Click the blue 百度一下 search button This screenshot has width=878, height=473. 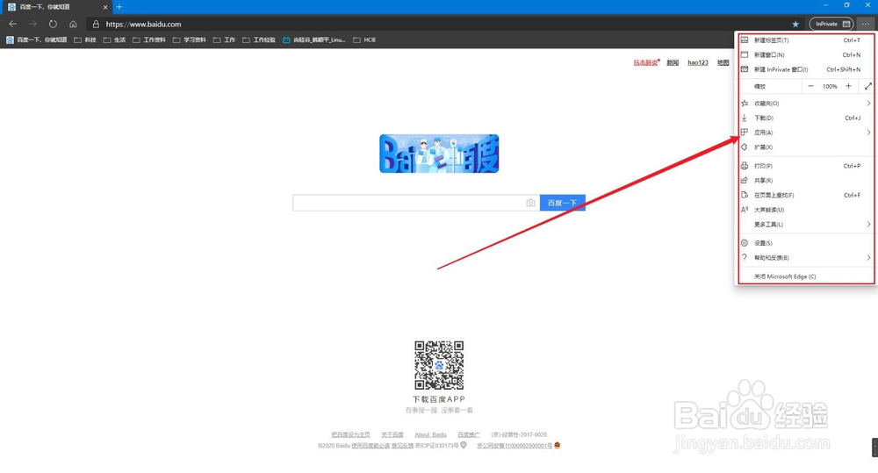point(562,203)
